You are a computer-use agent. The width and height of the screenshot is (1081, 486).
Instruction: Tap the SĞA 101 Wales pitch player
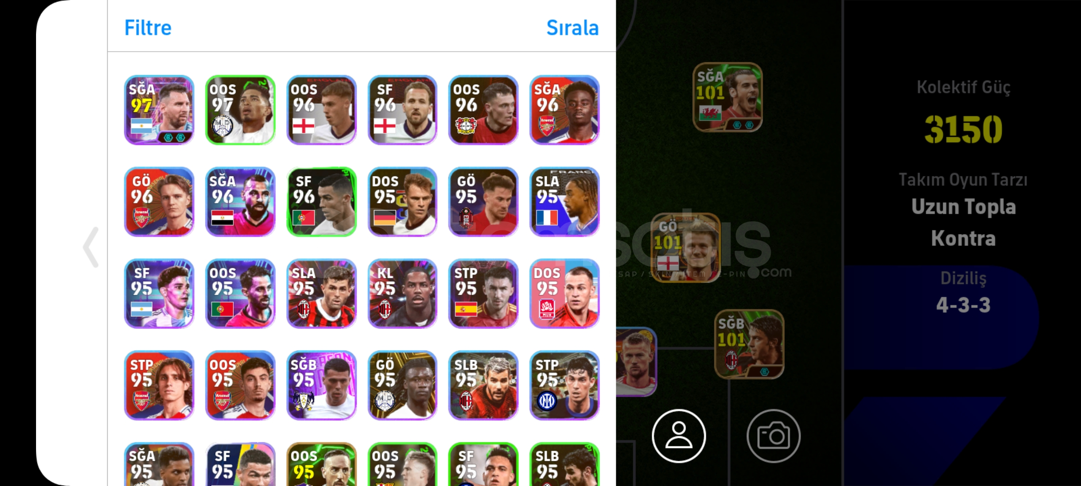727,97
